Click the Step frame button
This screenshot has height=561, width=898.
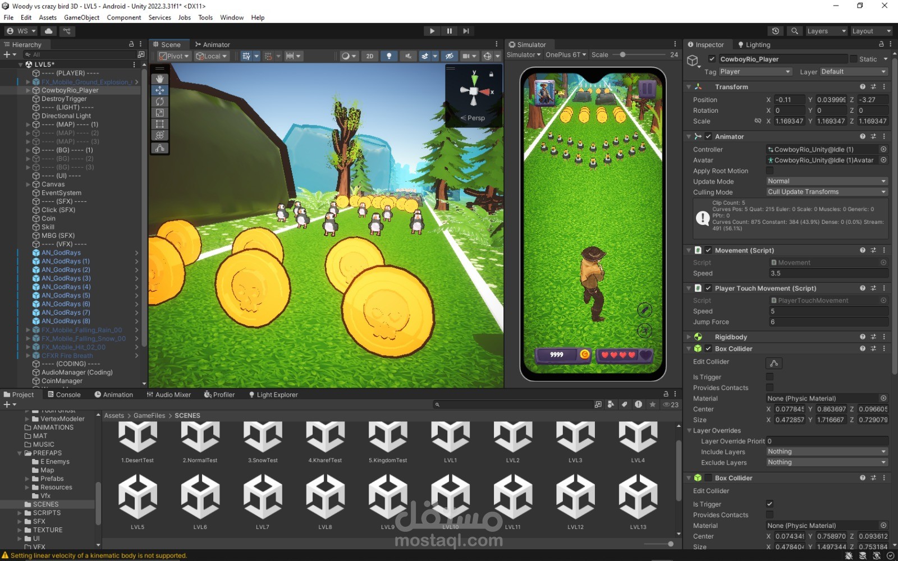coord(466,31)
